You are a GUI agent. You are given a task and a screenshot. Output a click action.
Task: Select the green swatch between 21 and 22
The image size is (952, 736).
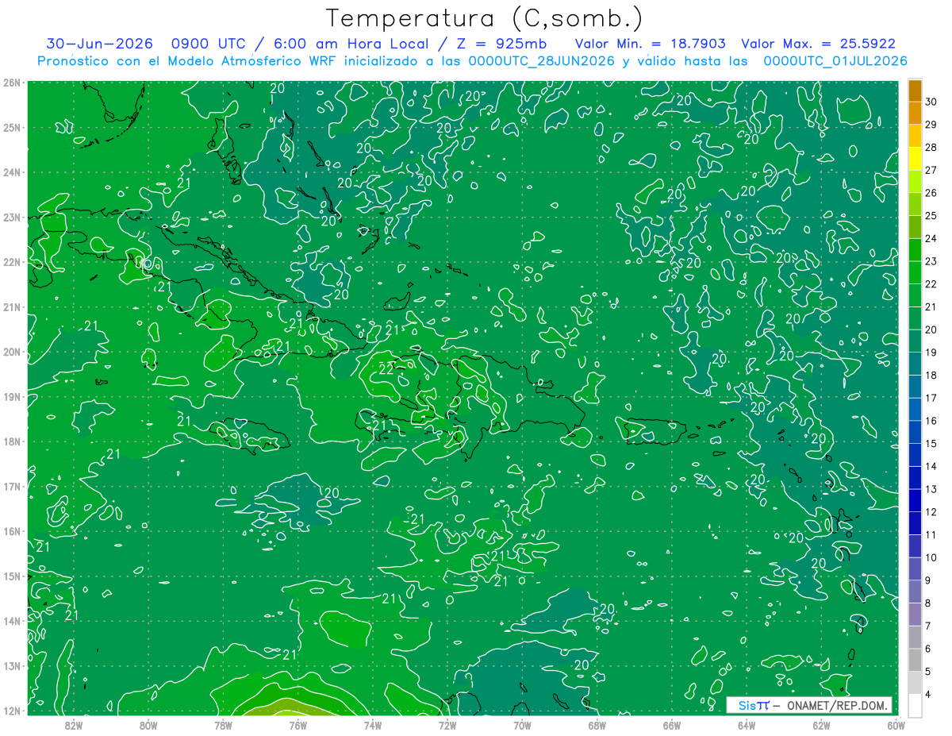[915, 295]
